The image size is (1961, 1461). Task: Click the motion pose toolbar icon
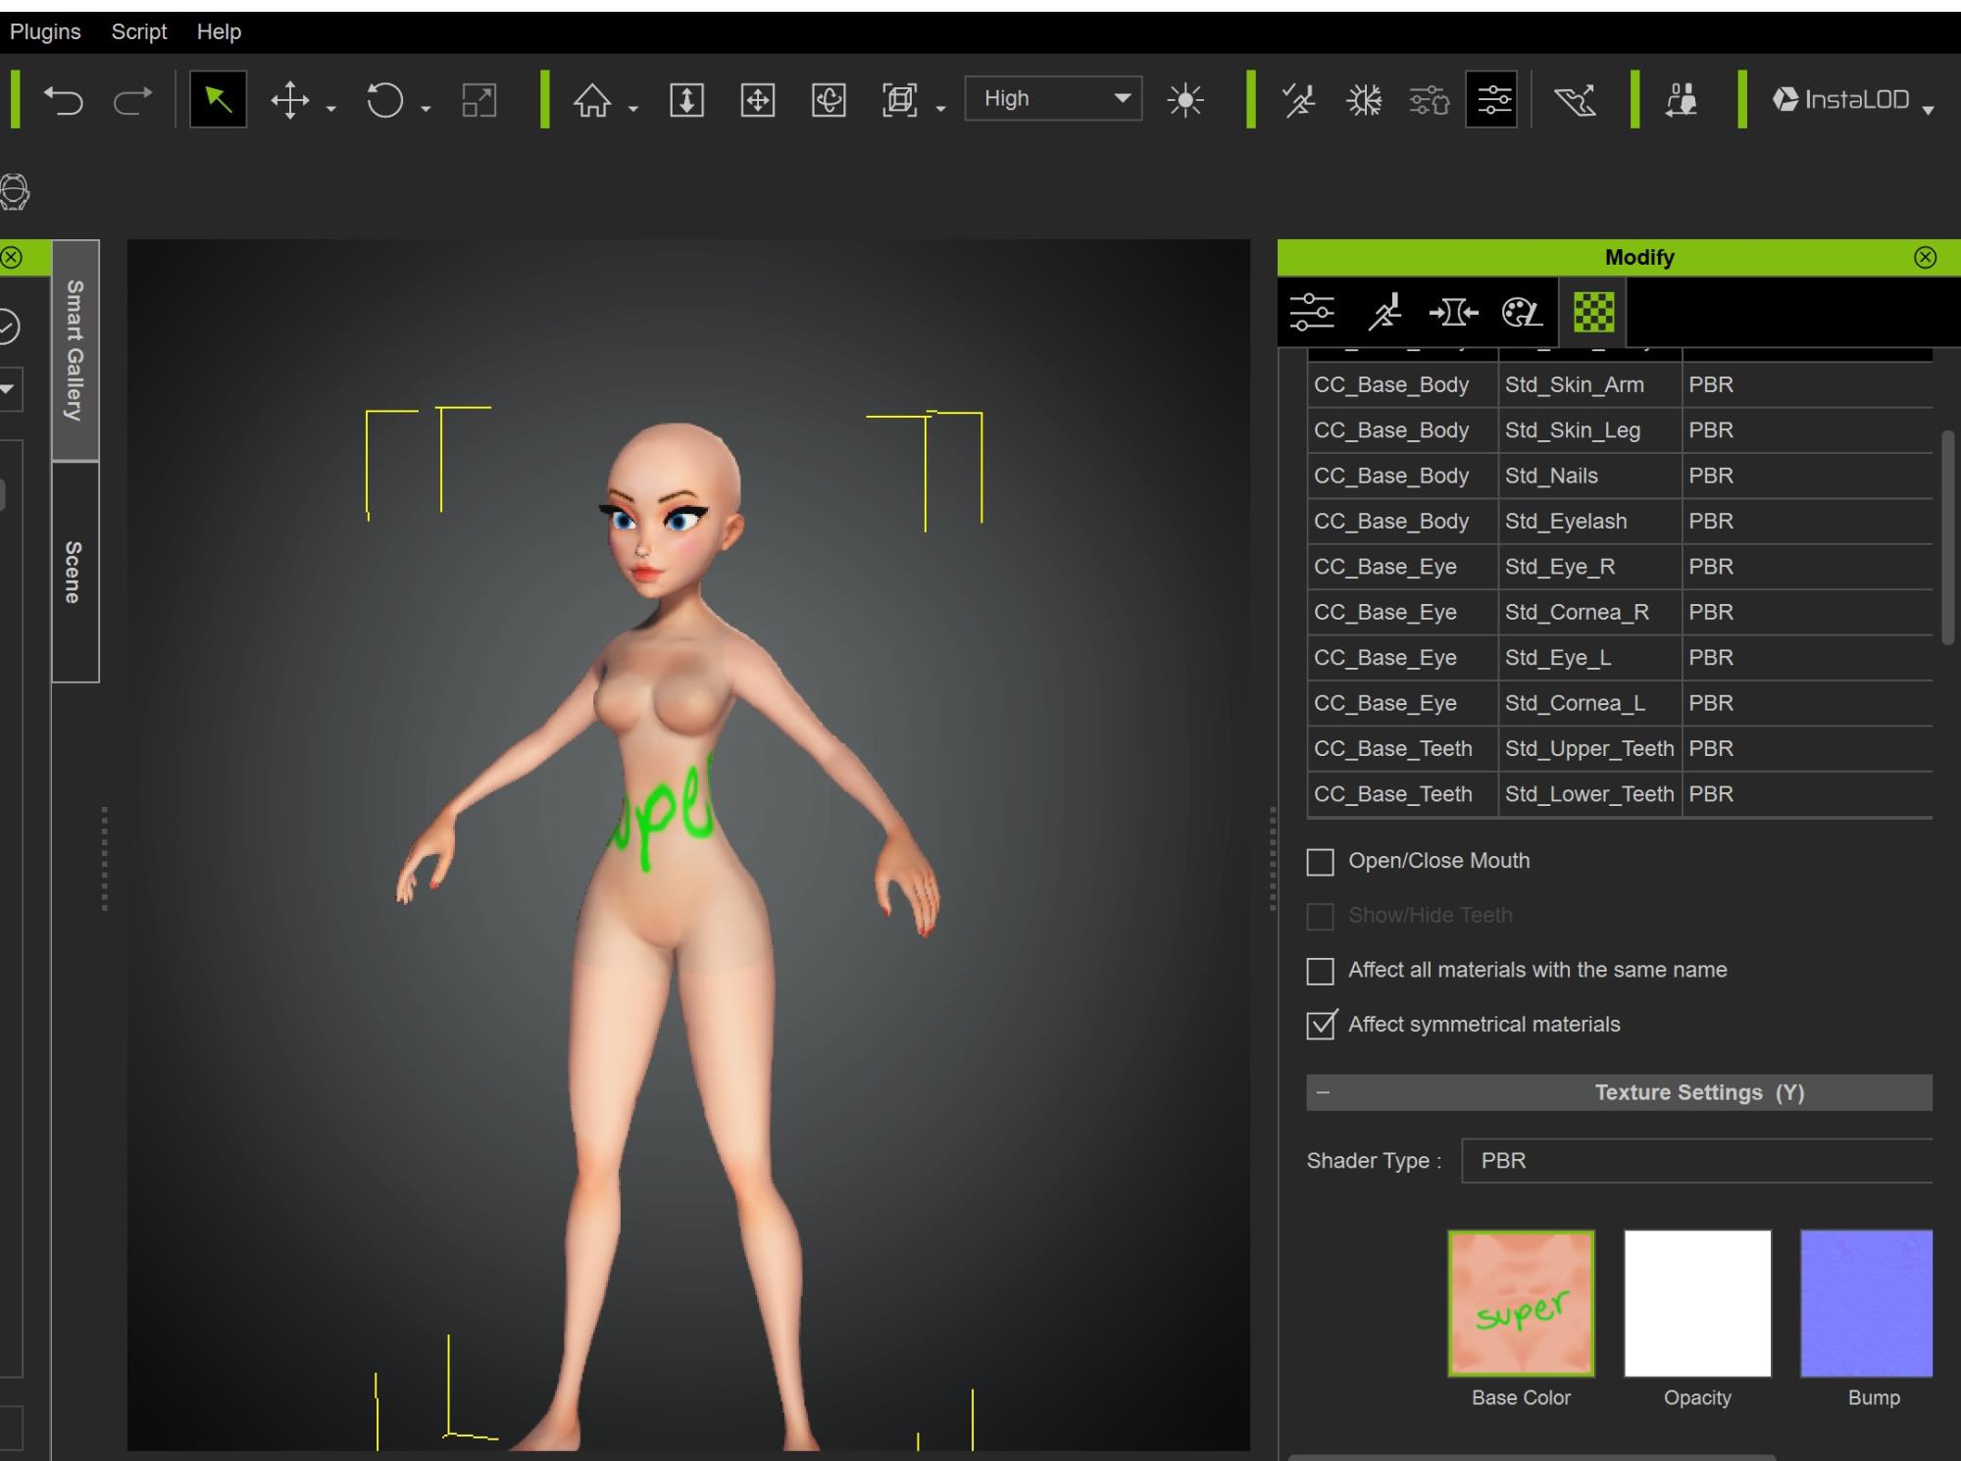click(1299, 100)
